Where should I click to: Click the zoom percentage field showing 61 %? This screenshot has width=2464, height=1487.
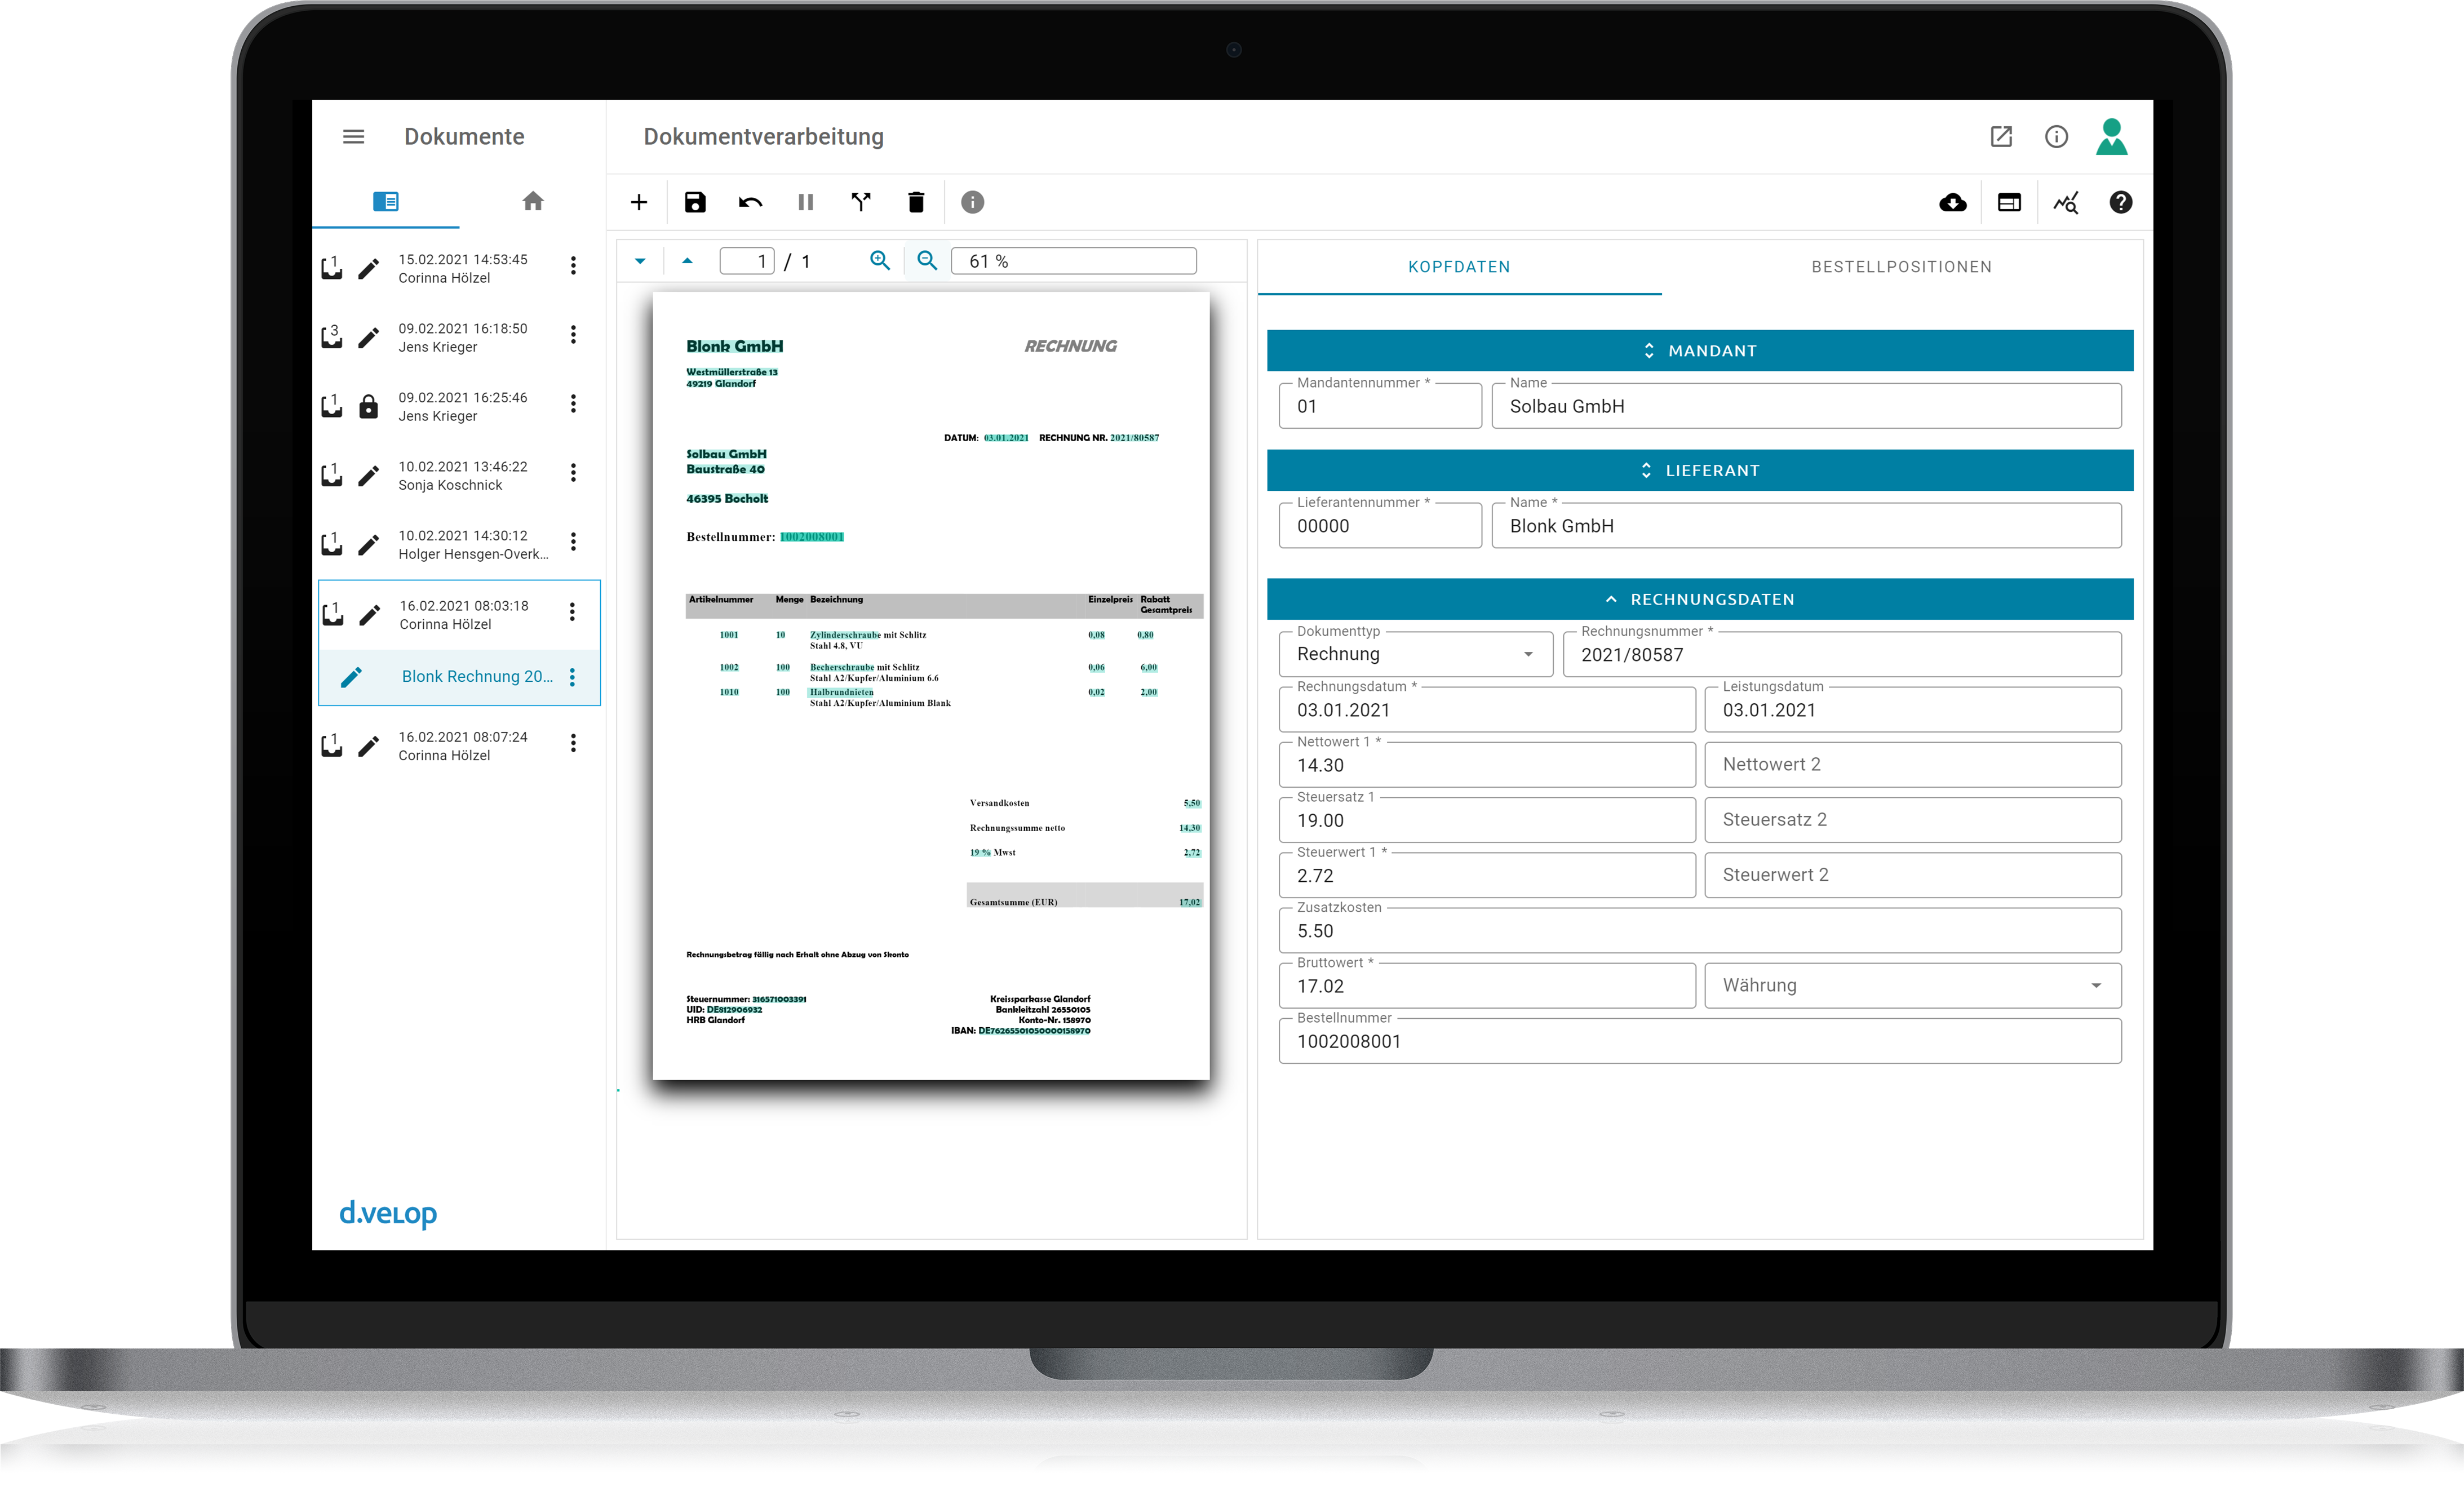tap(1074, 262)
